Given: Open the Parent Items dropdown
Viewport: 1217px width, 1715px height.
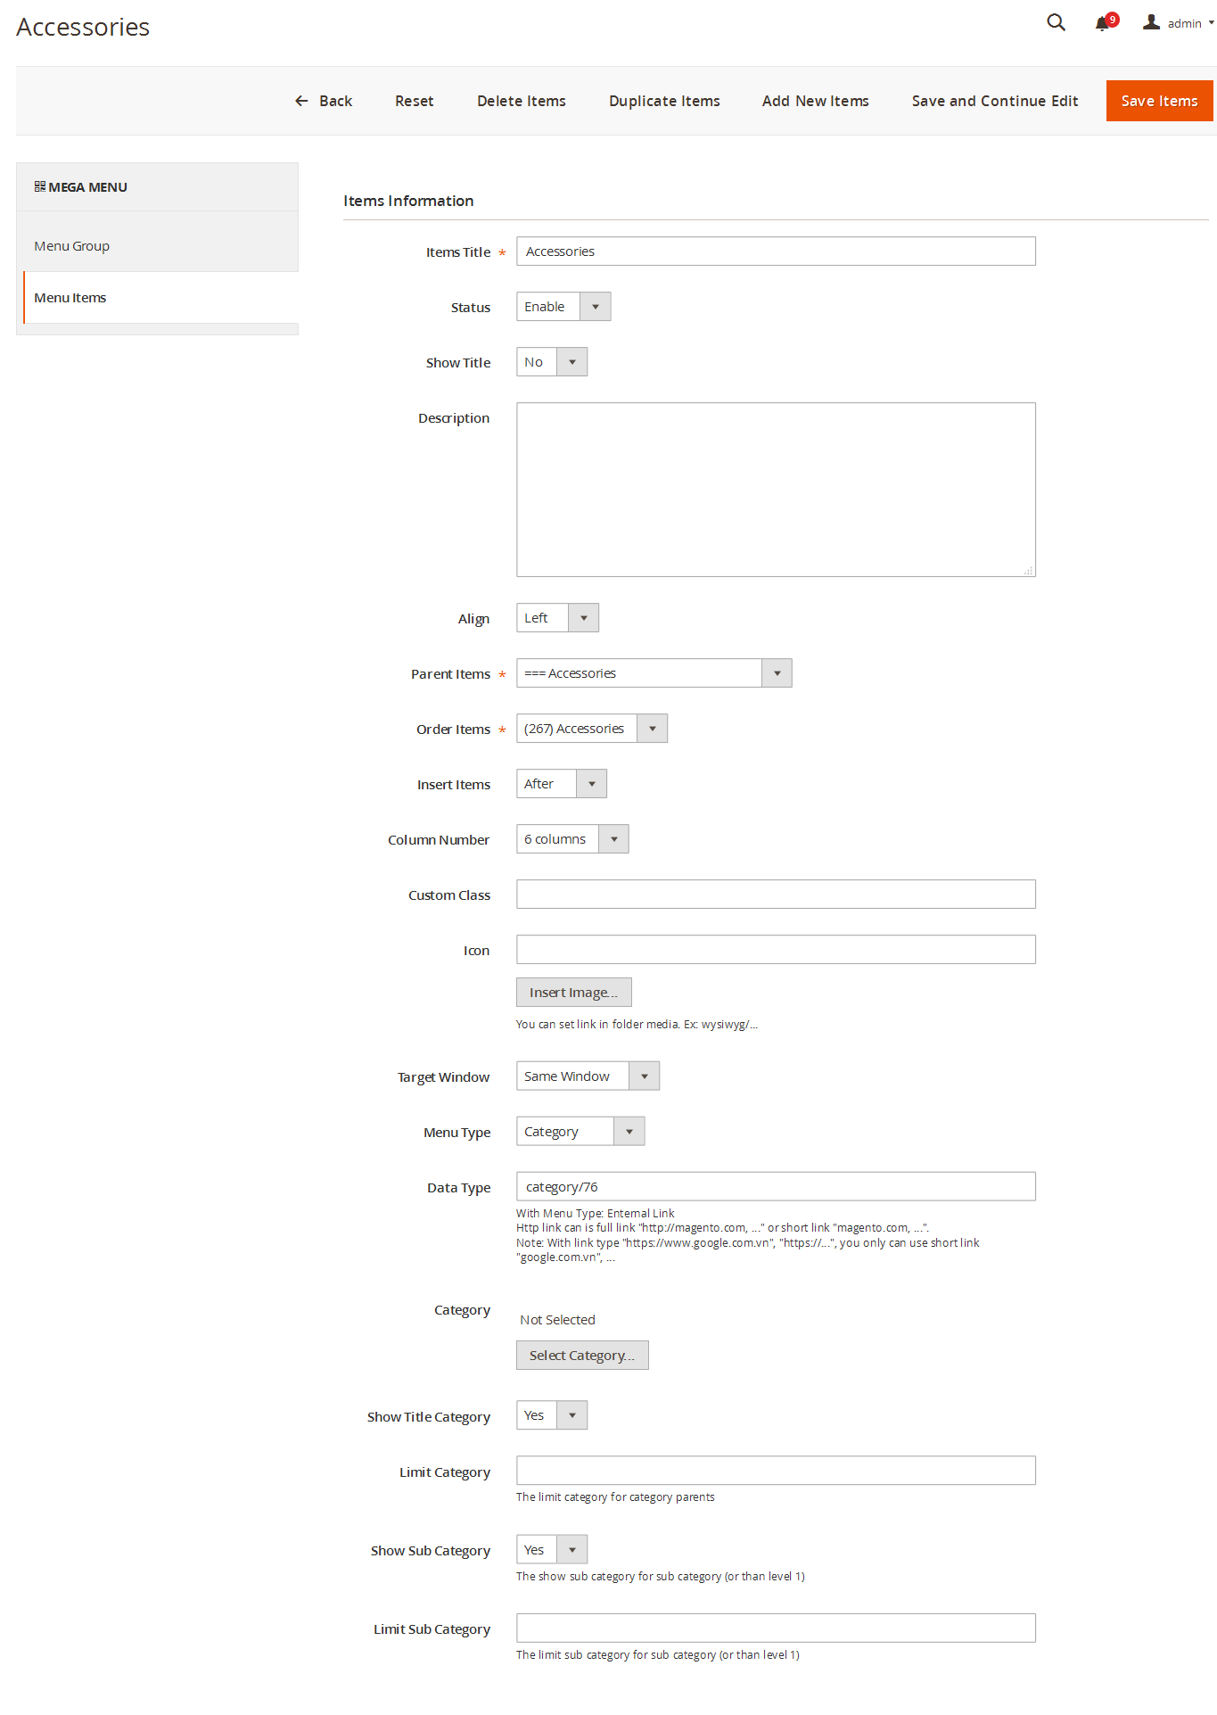Looking at the screenshot, I should (x=654, y=673).
